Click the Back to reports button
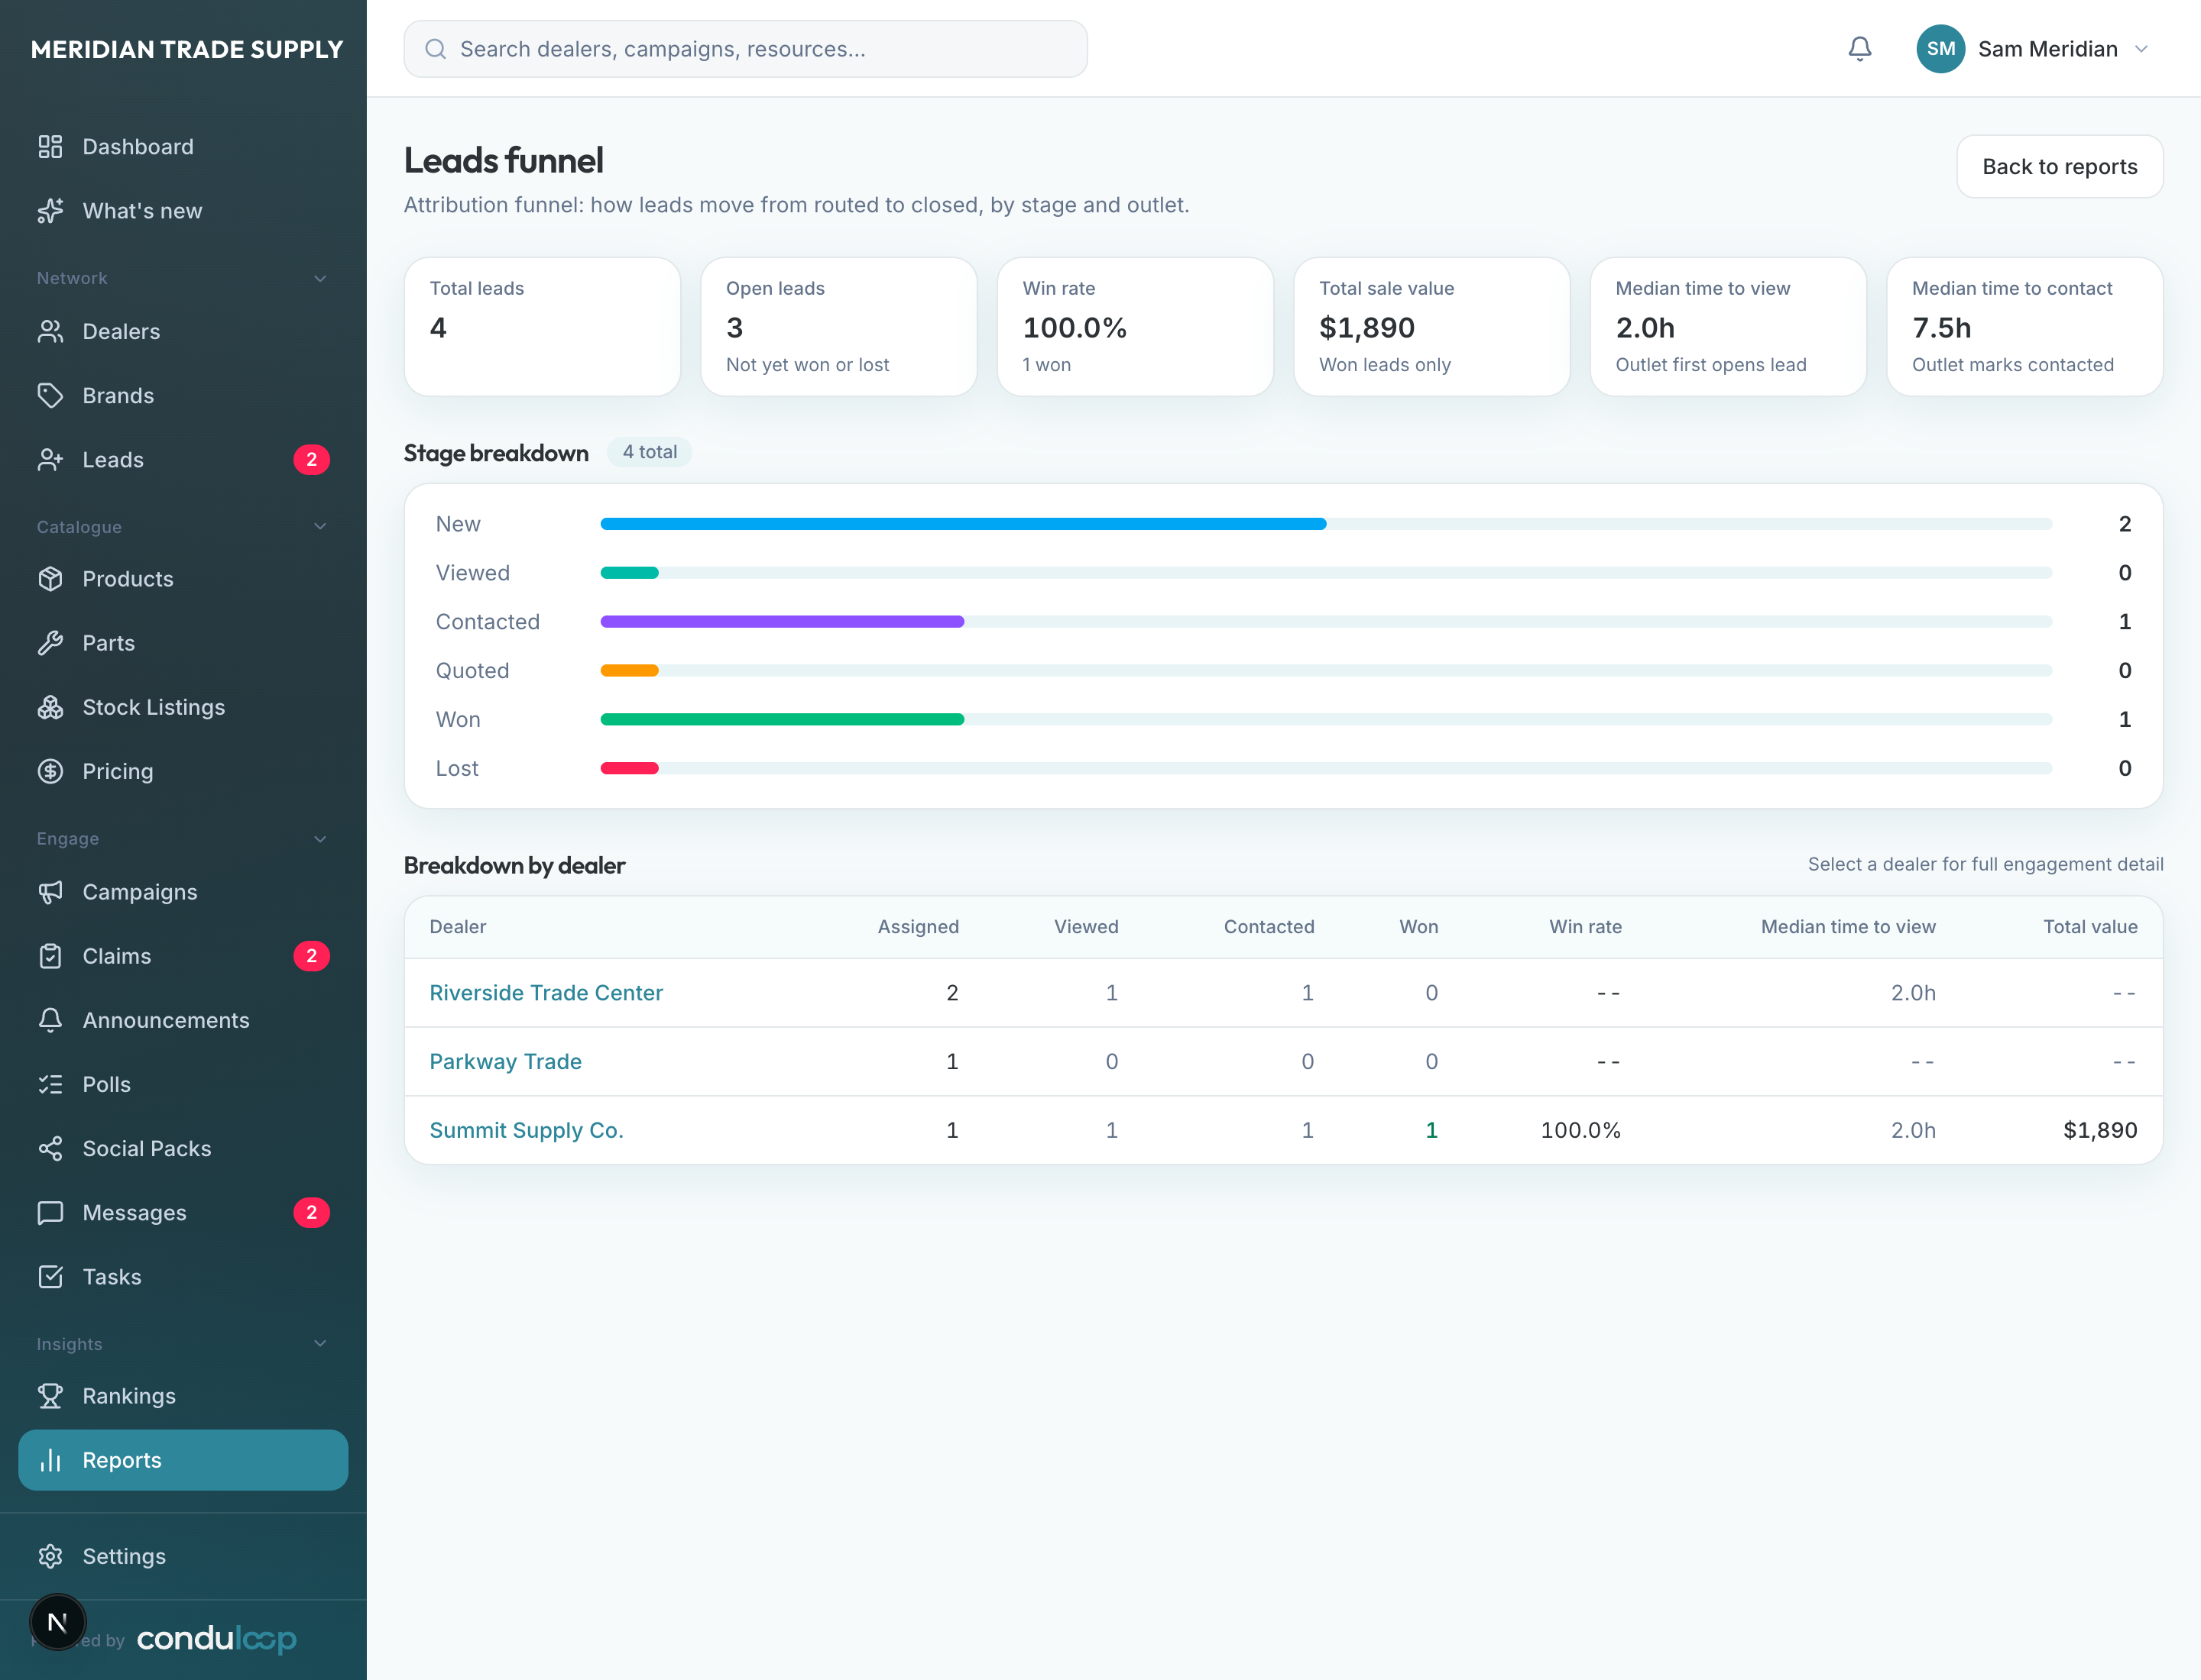The height and width of the screenshot is (1680, 2201). pos(2059,166)
